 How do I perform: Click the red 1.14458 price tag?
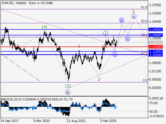[x=155, y=47]
